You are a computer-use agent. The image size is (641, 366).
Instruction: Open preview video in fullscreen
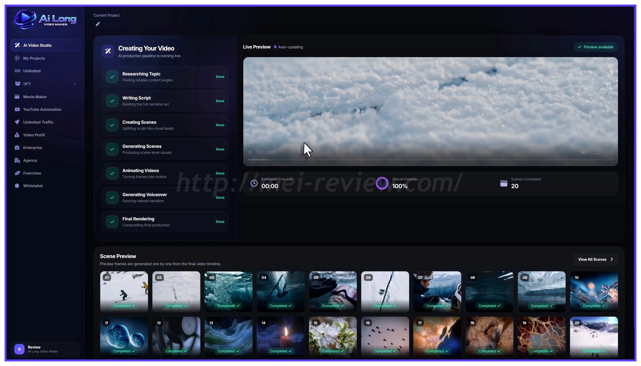[x=597, y=152]
